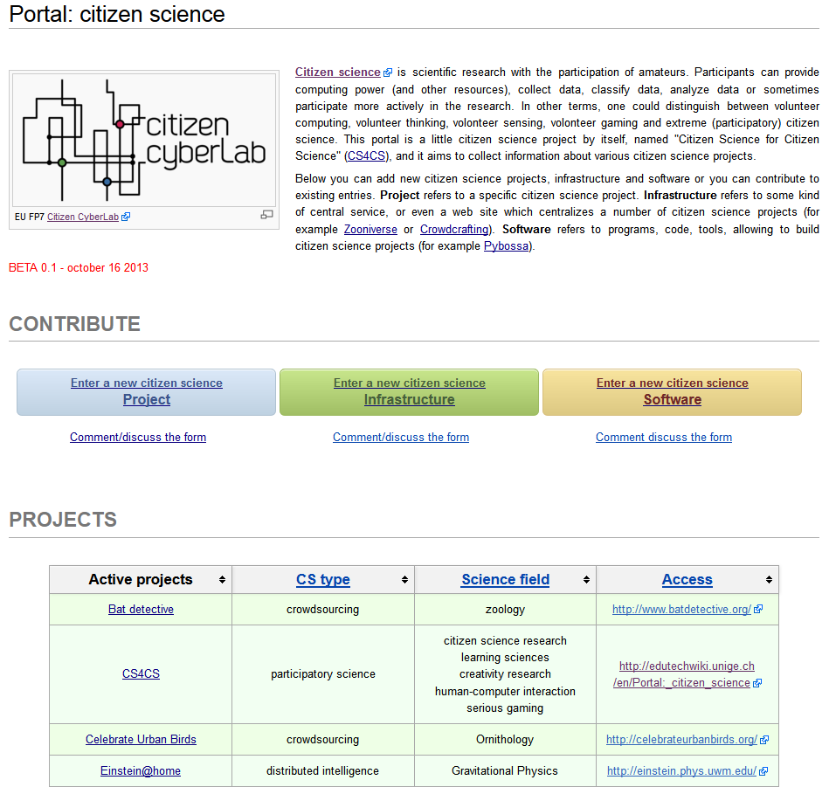Open Citizen CyberLab link in image caption
Screen dimensions: 829x787
(82, 217)
